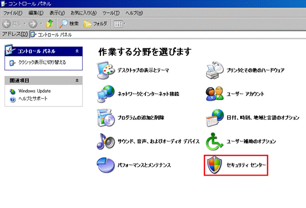The width and height of the screenshot is (306, 208).
Task: Open Add or Remove Programs disc icon
Action: pos(106,118)
